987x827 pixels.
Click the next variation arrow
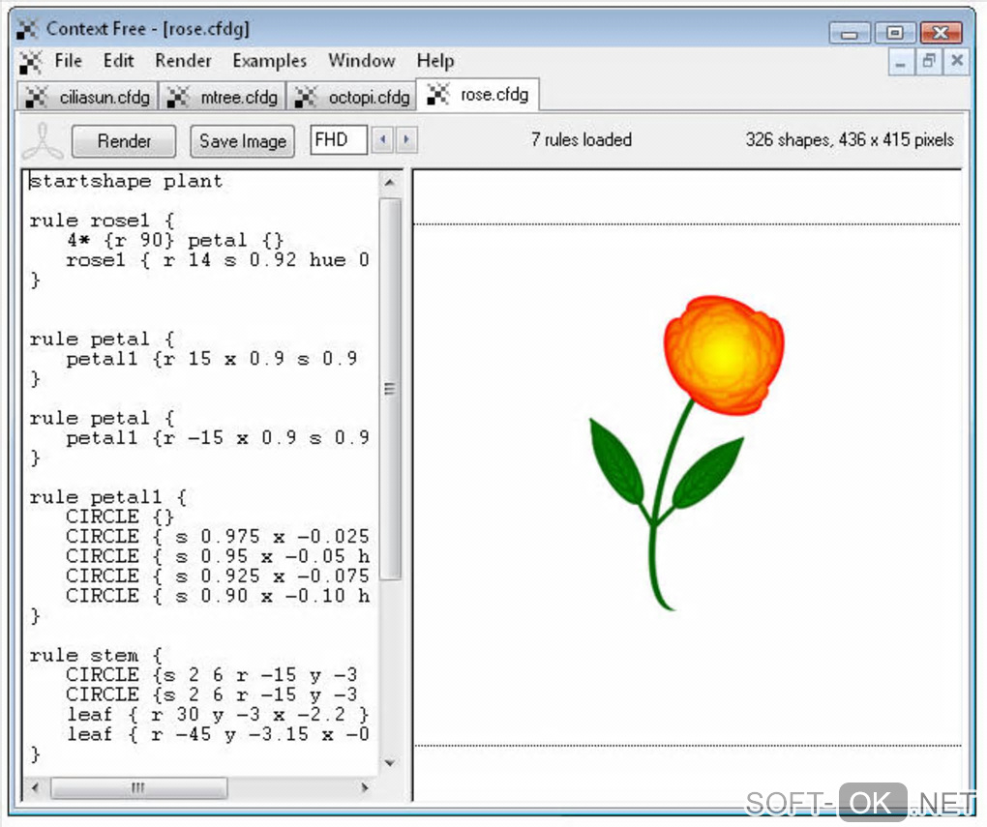tap(406, 139)
